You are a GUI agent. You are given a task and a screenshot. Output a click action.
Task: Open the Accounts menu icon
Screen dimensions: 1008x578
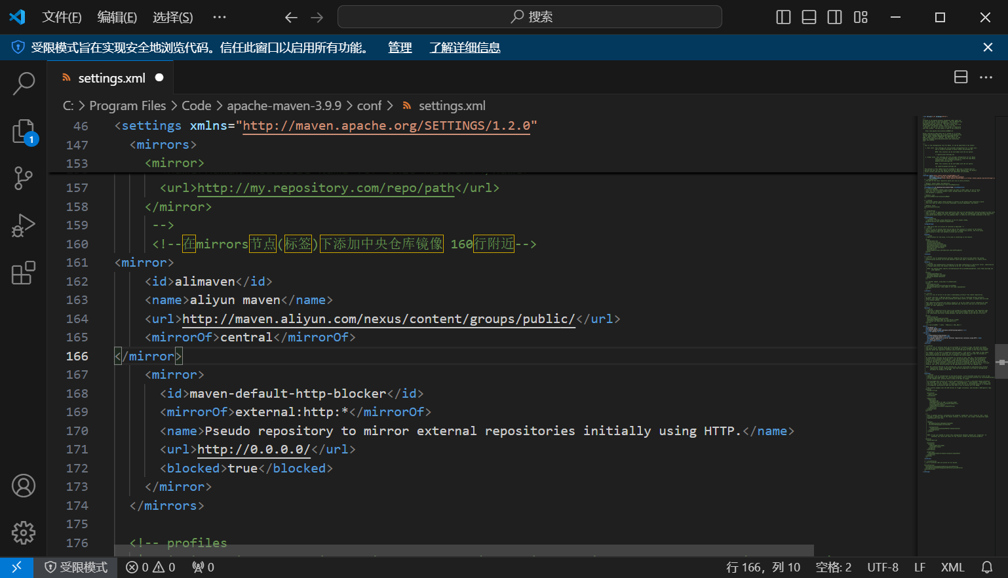pos(24,486)
